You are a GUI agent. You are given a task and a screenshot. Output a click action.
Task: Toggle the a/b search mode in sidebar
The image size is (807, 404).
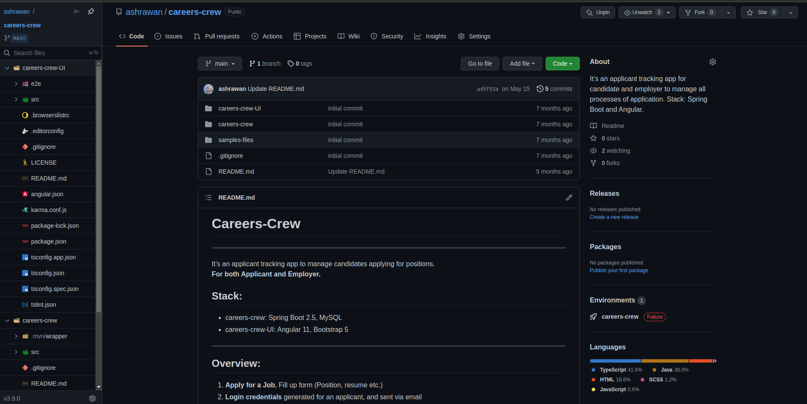pyautogui.click(x=93, y=53)
